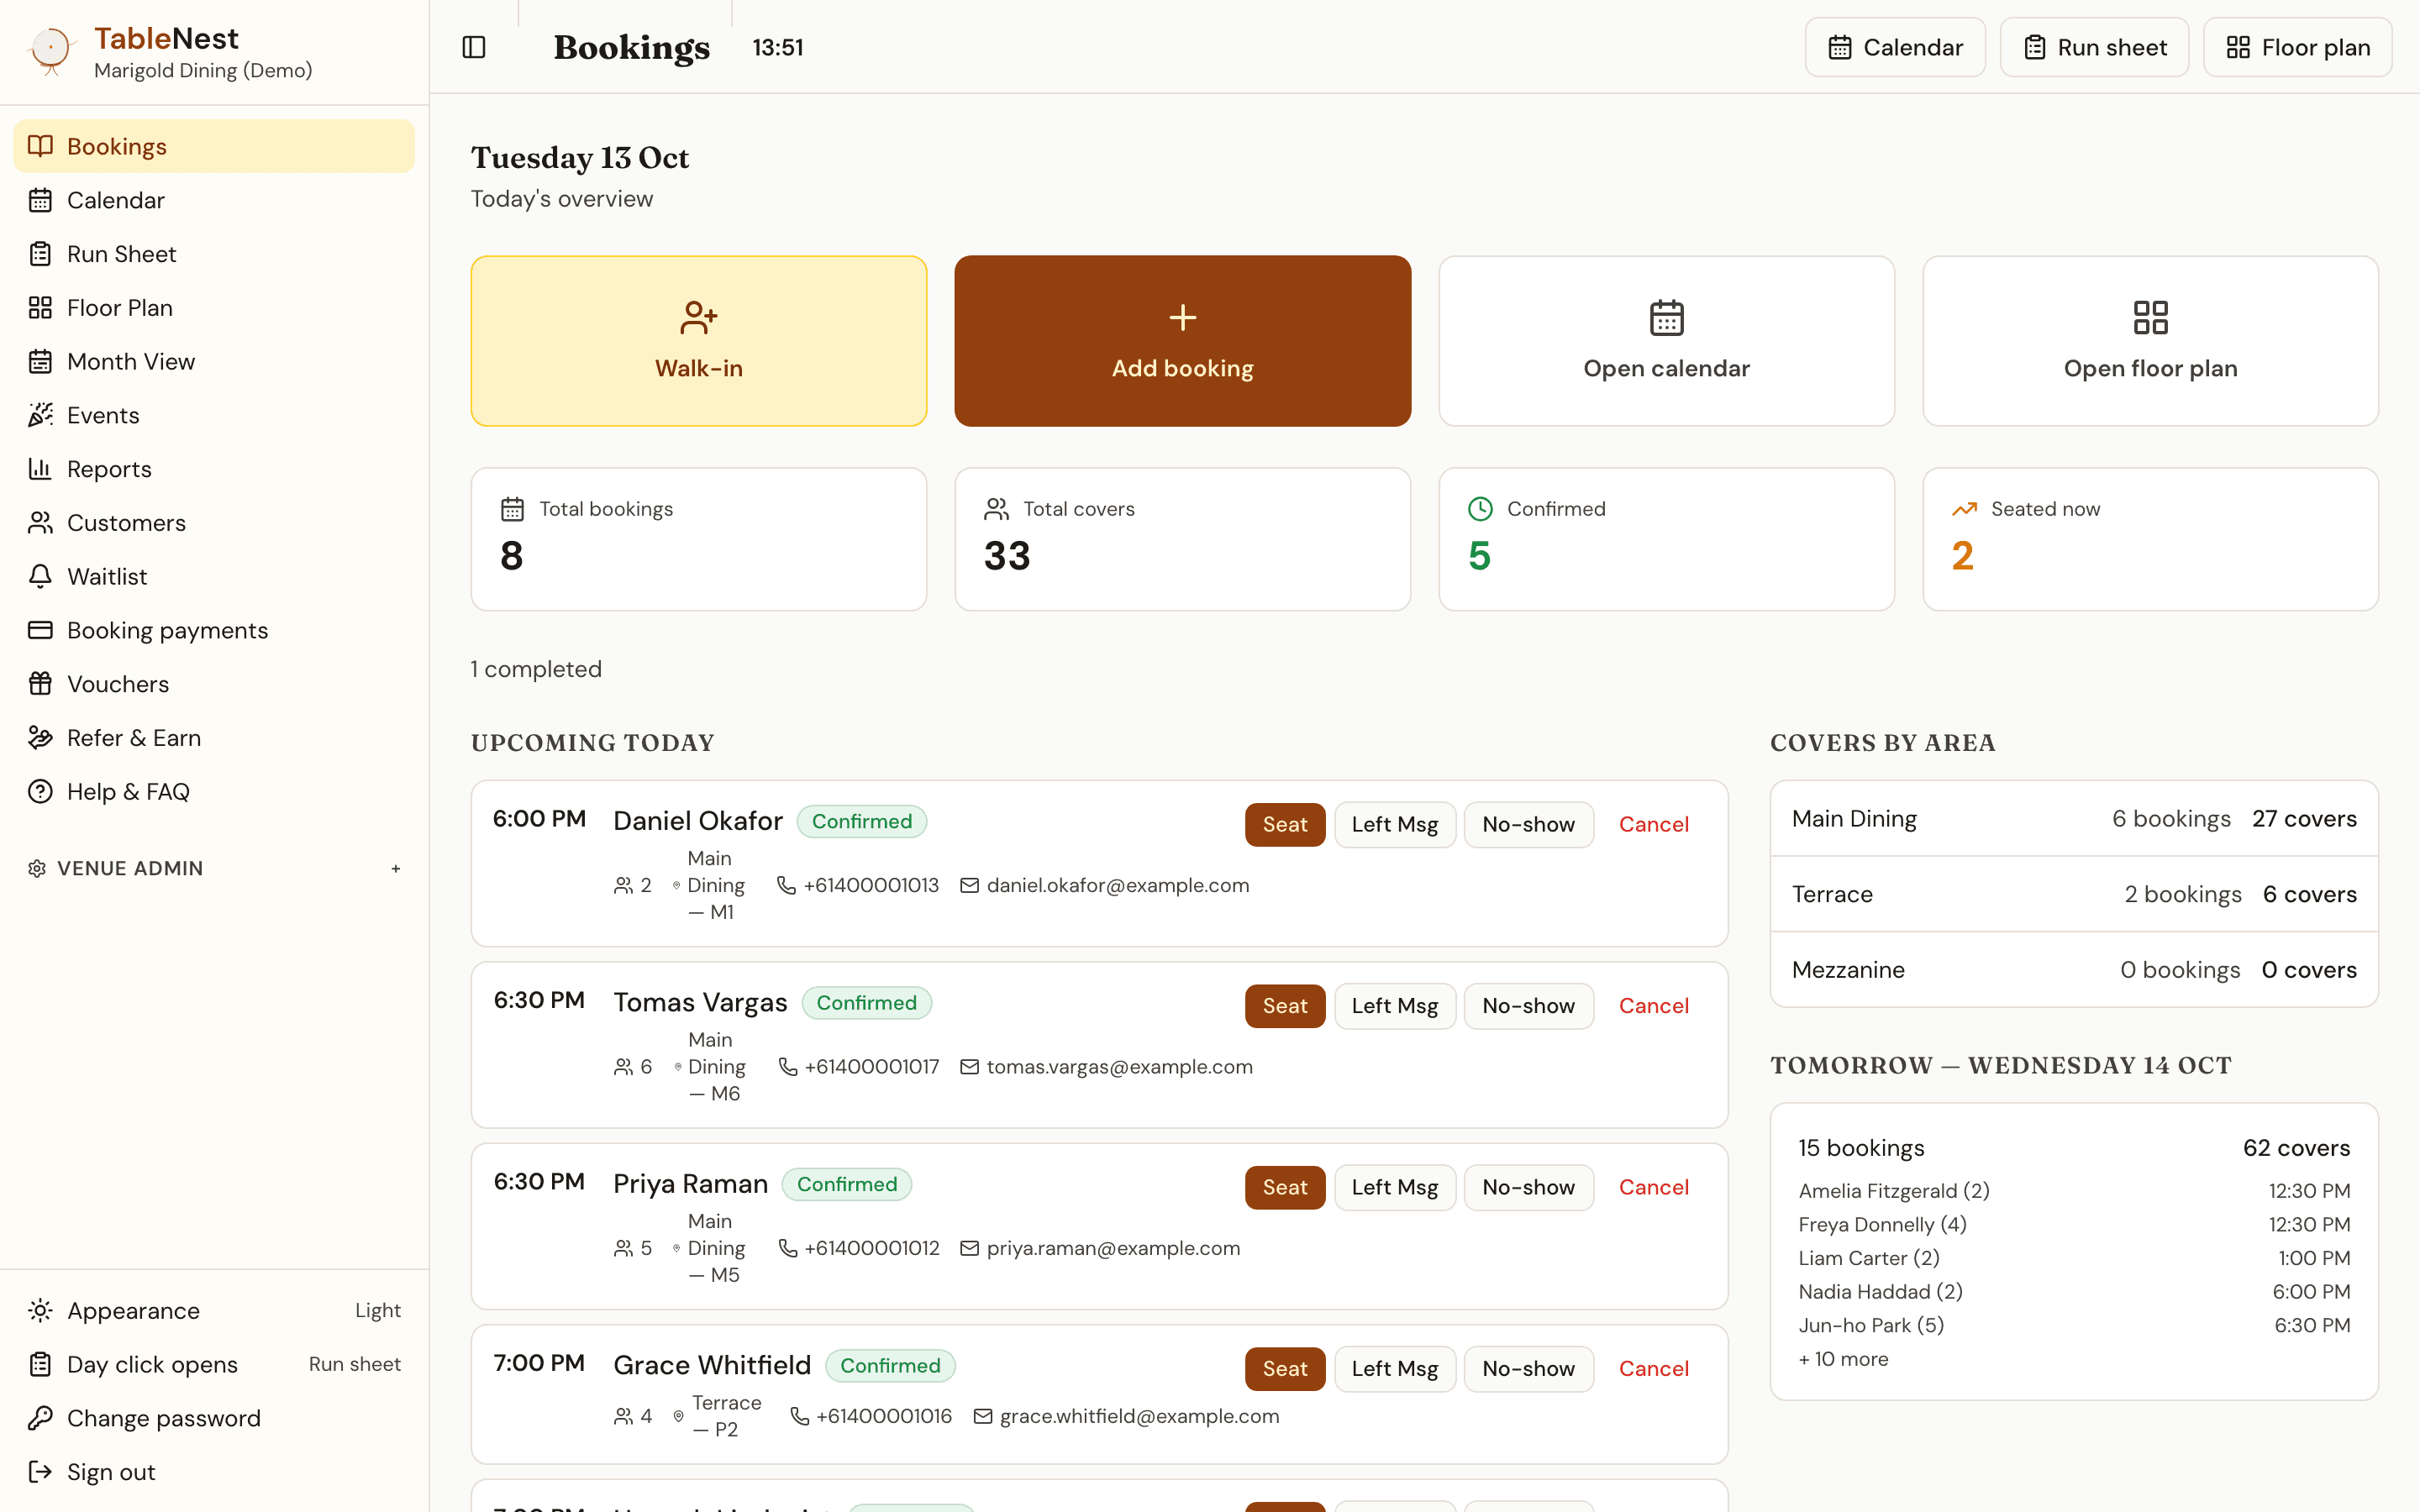
Task: Click the Change password key icon
Action: tap(40, 1417)
